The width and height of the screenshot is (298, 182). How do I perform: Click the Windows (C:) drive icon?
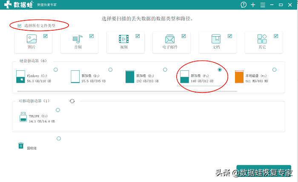[x=20, y=77]
